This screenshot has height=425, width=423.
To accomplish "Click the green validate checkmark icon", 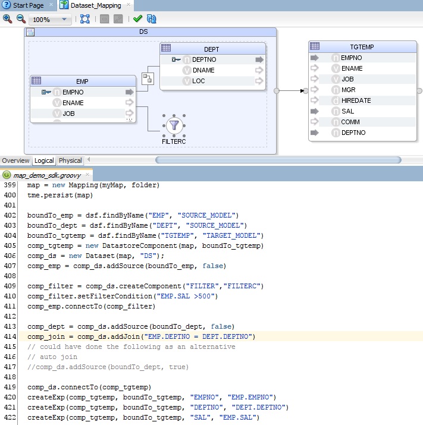I will [x=137, y=19].
